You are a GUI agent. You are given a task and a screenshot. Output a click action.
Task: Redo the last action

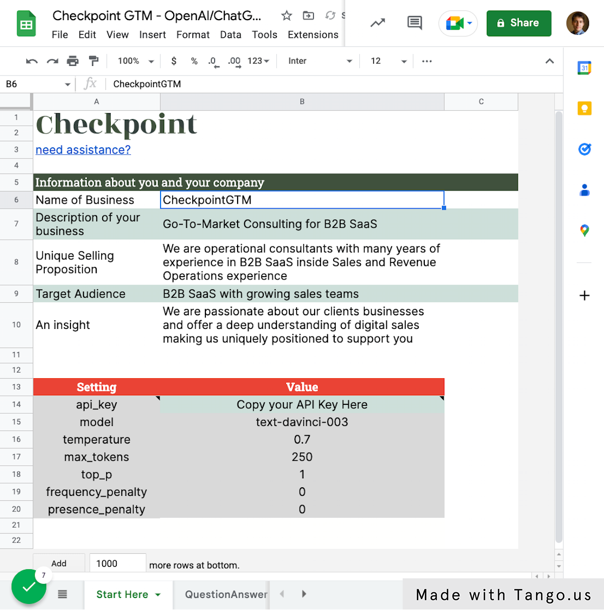coord(52,61)
